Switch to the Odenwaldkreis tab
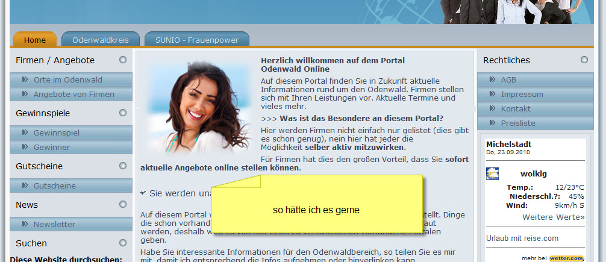 (x=101, y=40)
